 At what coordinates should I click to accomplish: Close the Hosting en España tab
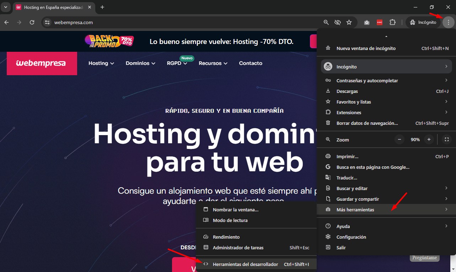89,7
